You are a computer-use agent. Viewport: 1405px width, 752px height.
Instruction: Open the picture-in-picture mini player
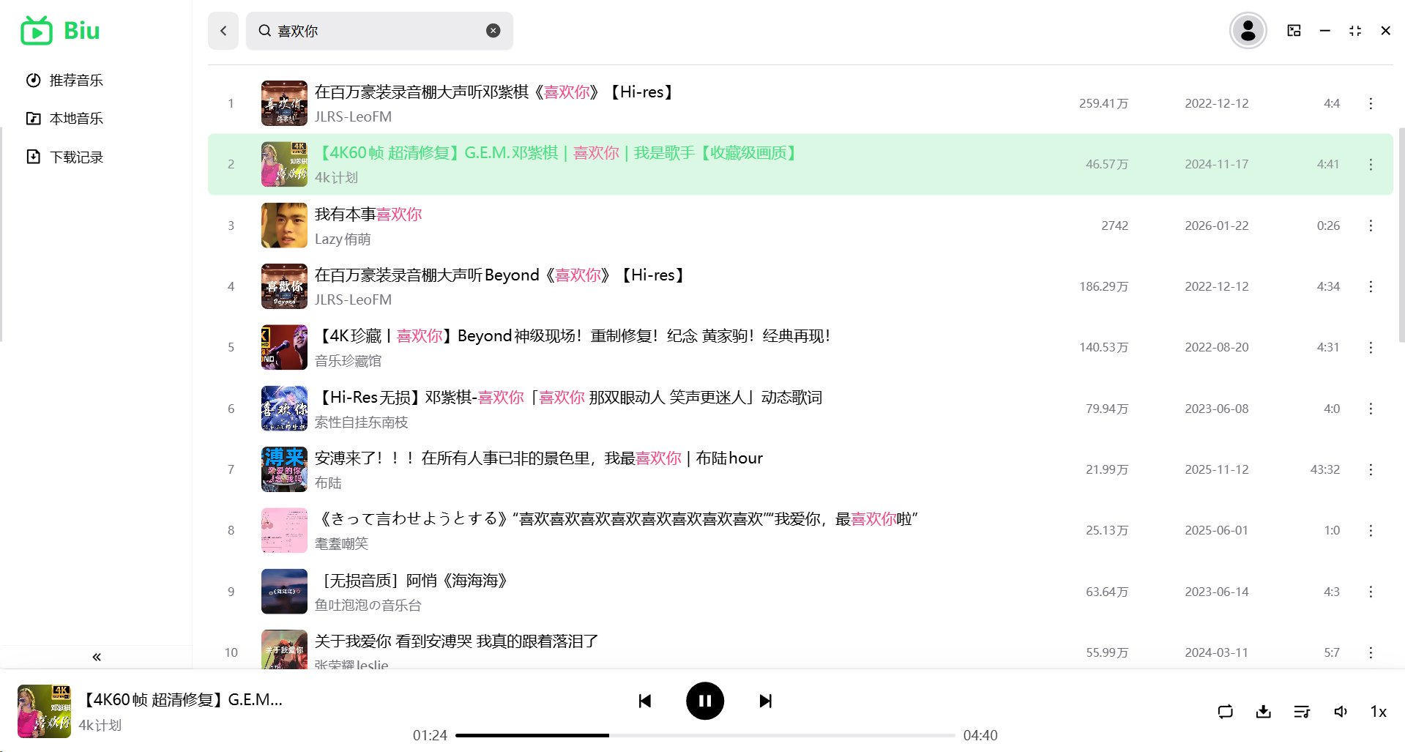pyautogui.click(x=1293, y=30)
